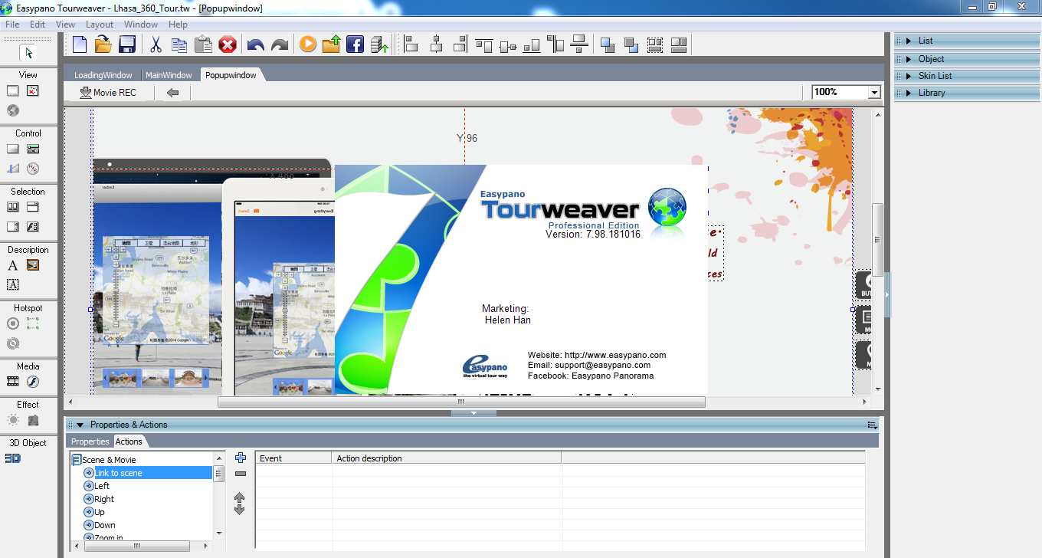Add a round hotspot from the Hotspot section
Screen dimensions: 1042x558
[13, 323]
